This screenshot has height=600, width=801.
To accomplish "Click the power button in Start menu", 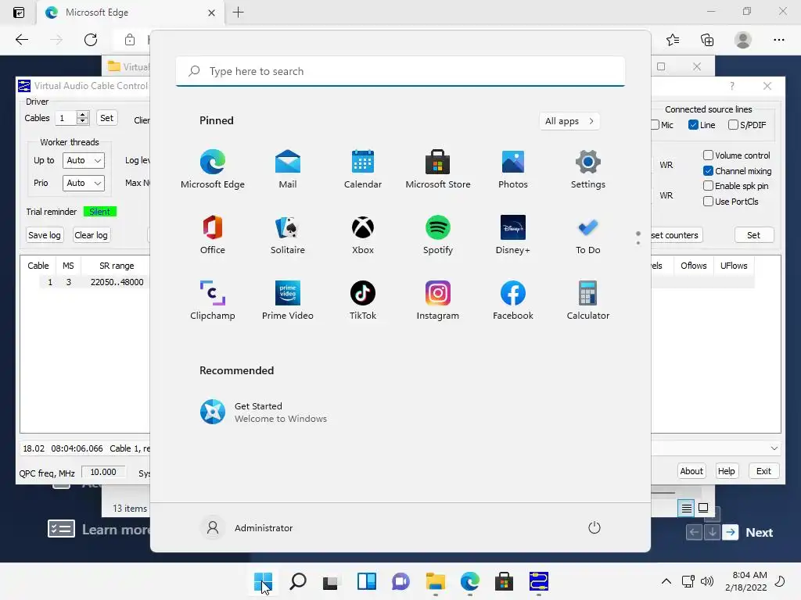I will pos(594,527).
